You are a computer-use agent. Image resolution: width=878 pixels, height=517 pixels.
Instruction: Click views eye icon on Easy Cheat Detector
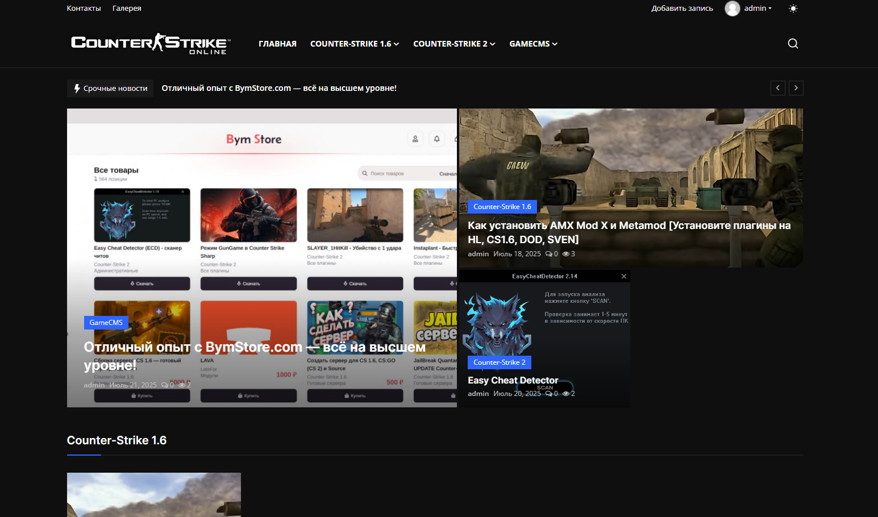click(565, 394)
